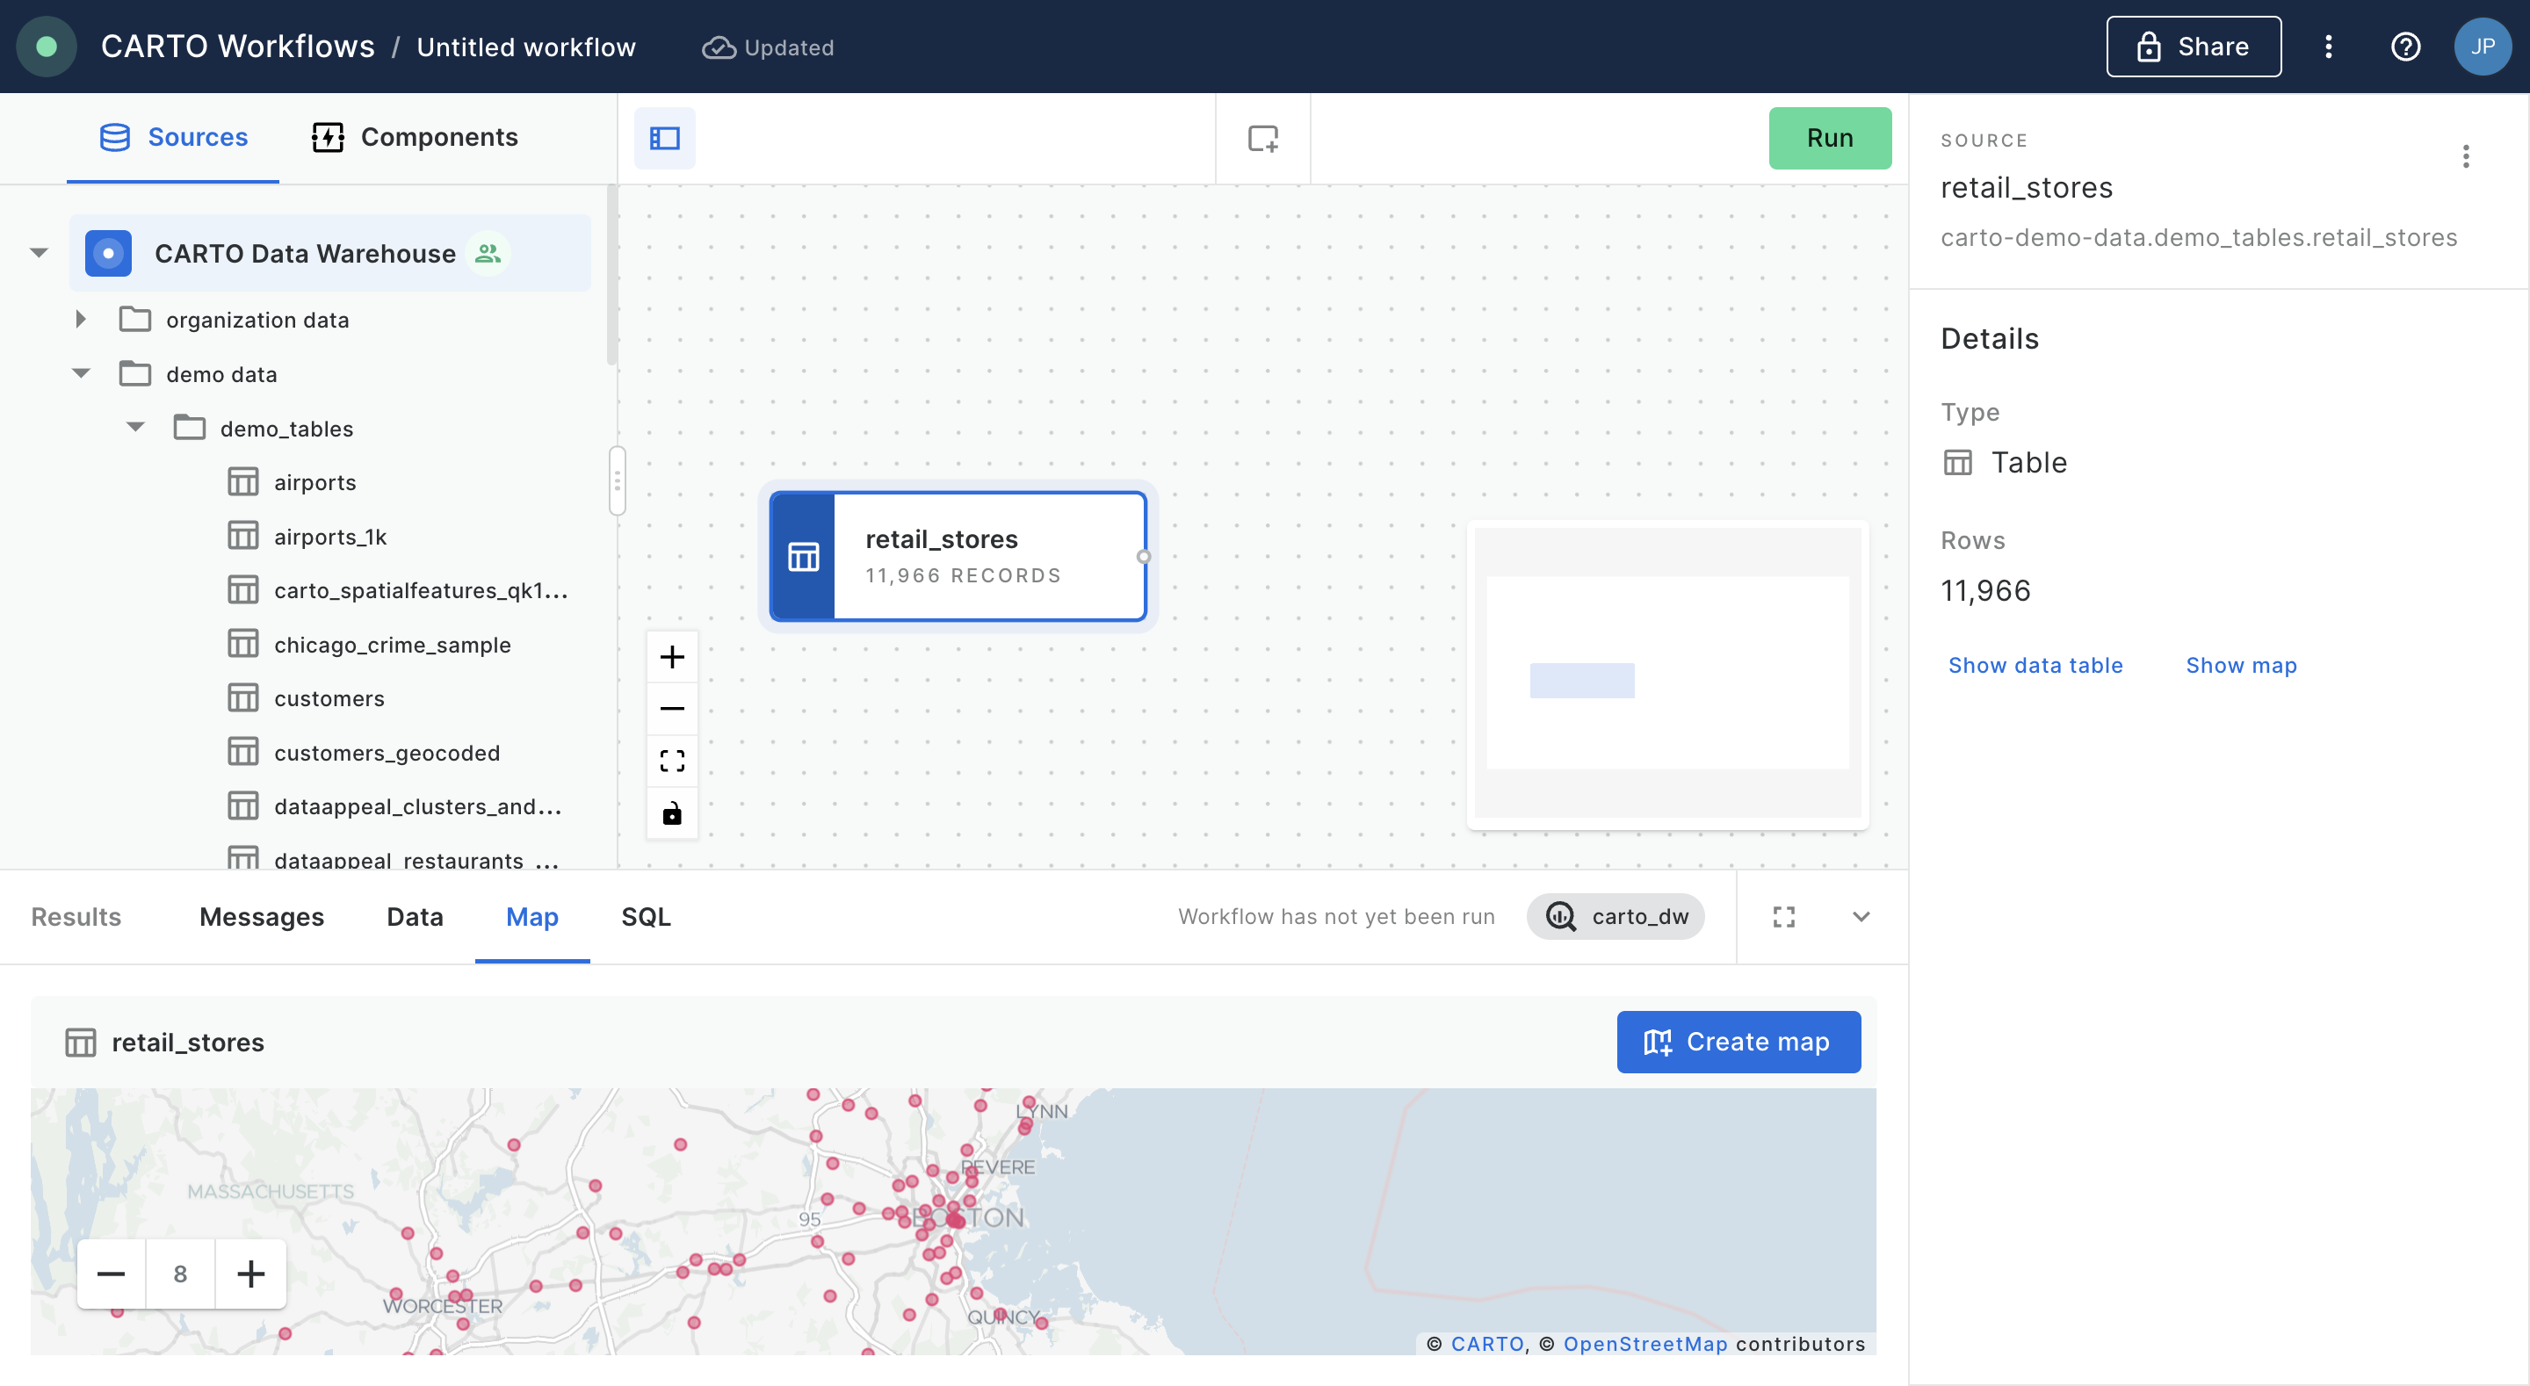
Task: Expand the organization data folder
Action: coord(81,319)
